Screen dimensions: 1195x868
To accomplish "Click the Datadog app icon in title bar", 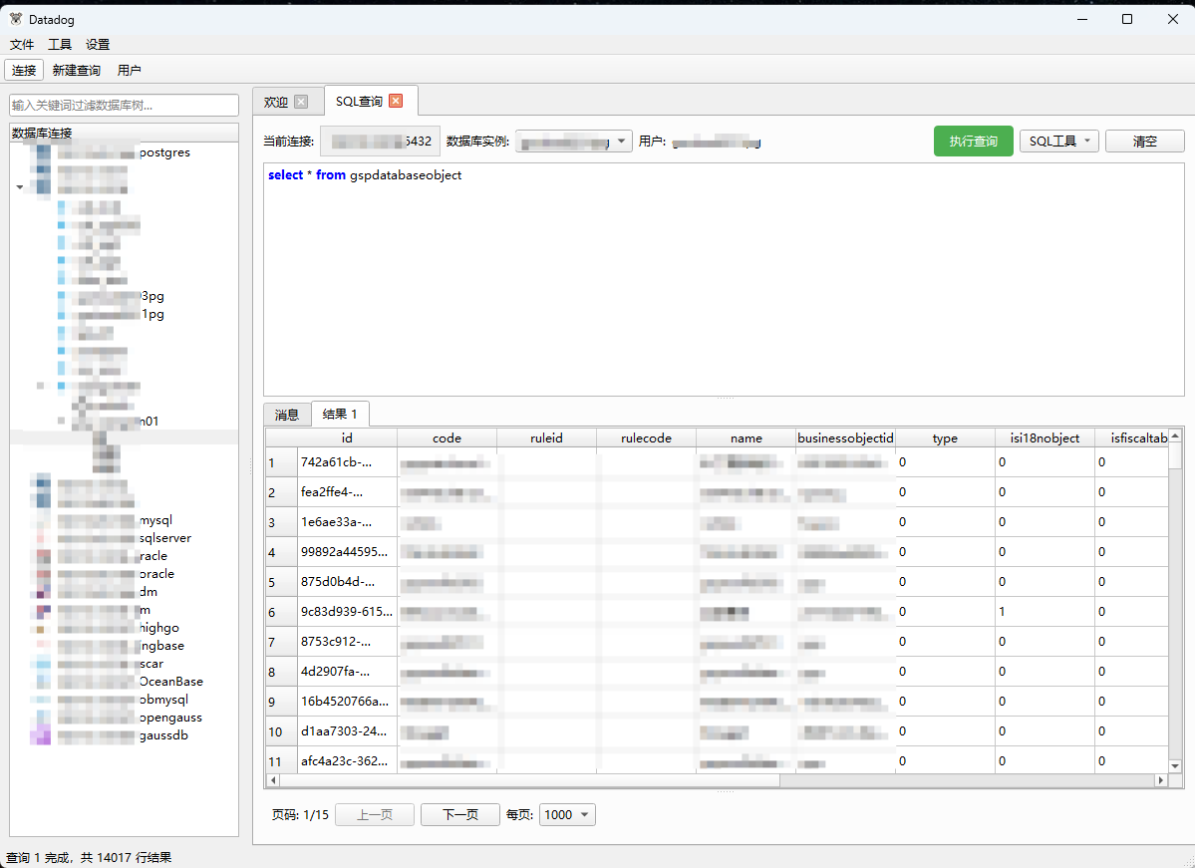I will tap(15, 18).
